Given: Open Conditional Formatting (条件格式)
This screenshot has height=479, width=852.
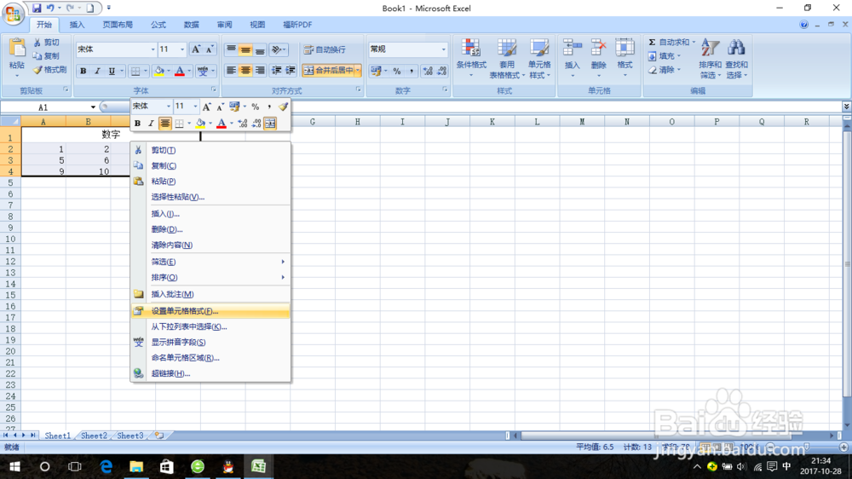Looking at the screenshot, I should coord(471,59).
